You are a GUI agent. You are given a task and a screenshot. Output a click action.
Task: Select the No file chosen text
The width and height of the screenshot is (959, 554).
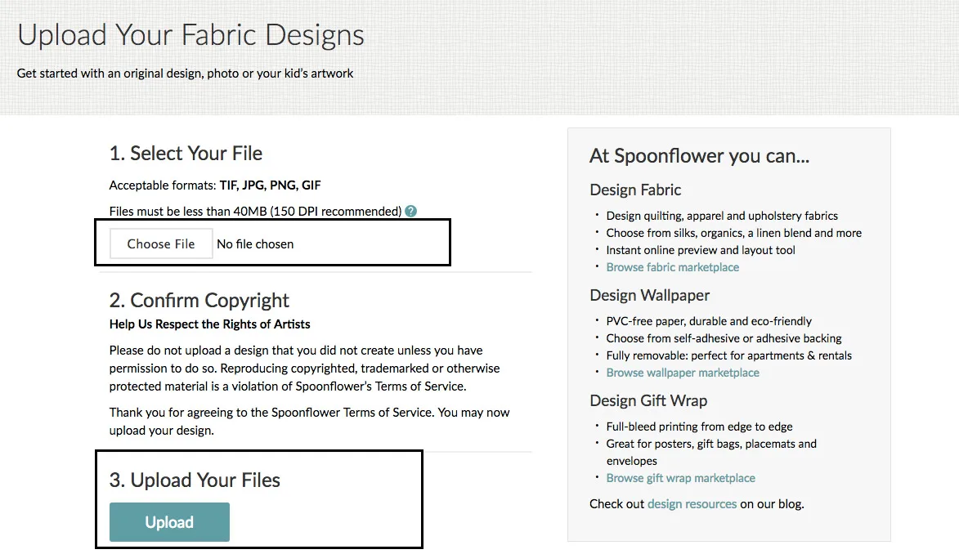click(254, 243)
